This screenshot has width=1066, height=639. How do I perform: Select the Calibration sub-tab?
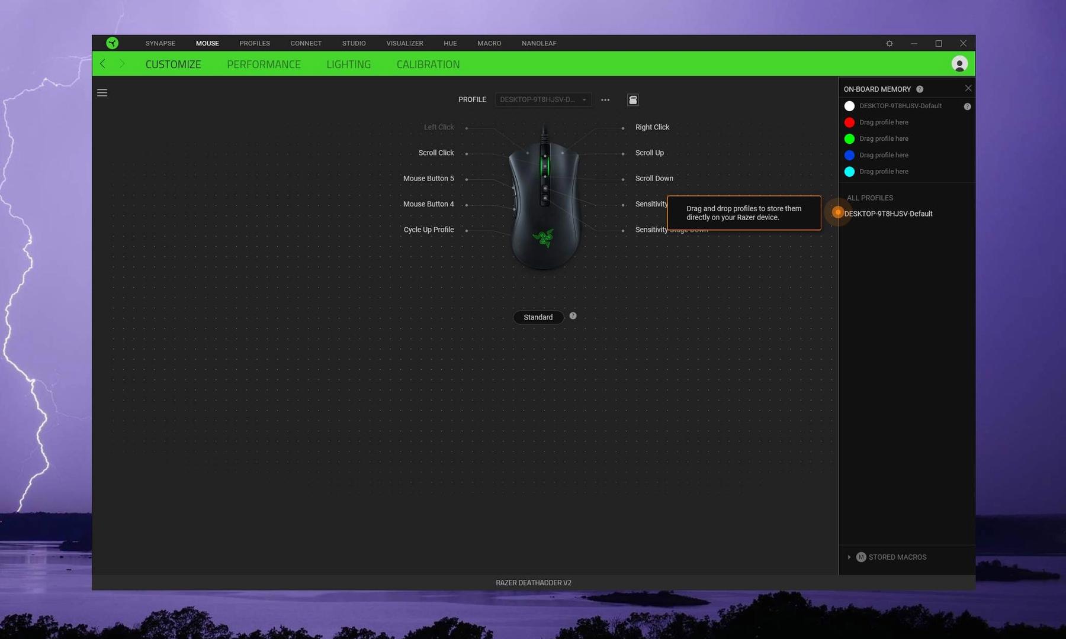(x=428, y=64)
